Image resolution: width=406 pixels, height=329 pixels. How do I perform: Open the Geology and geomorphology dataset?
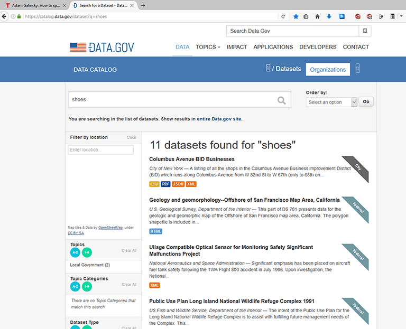tap(244, 200)
